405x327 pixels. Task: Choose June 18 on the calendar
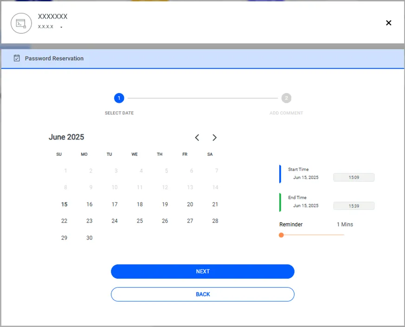click(x=140, y=204)
